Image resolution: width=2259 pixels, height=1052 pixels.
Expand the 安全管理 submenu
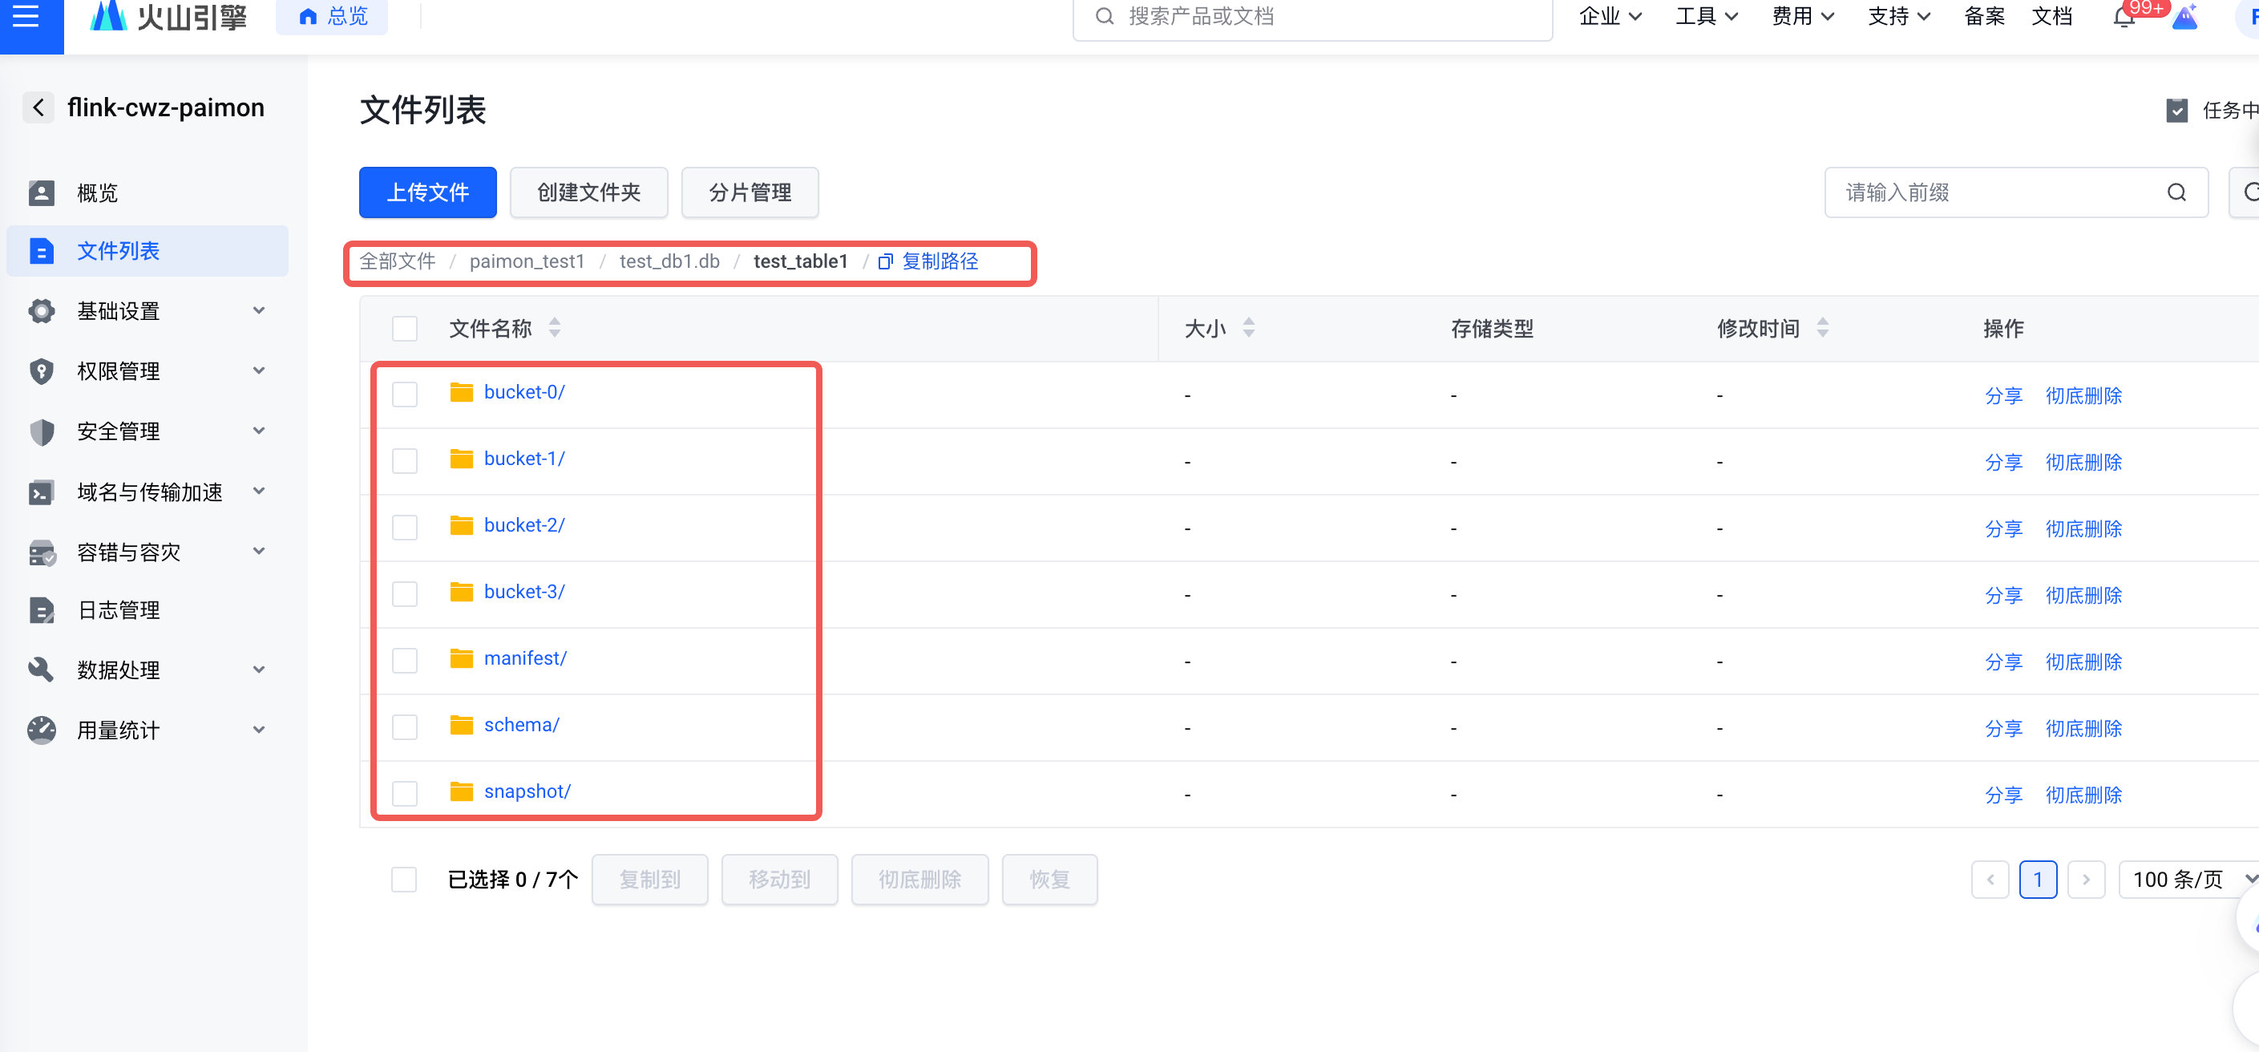[x=259, y=431]
